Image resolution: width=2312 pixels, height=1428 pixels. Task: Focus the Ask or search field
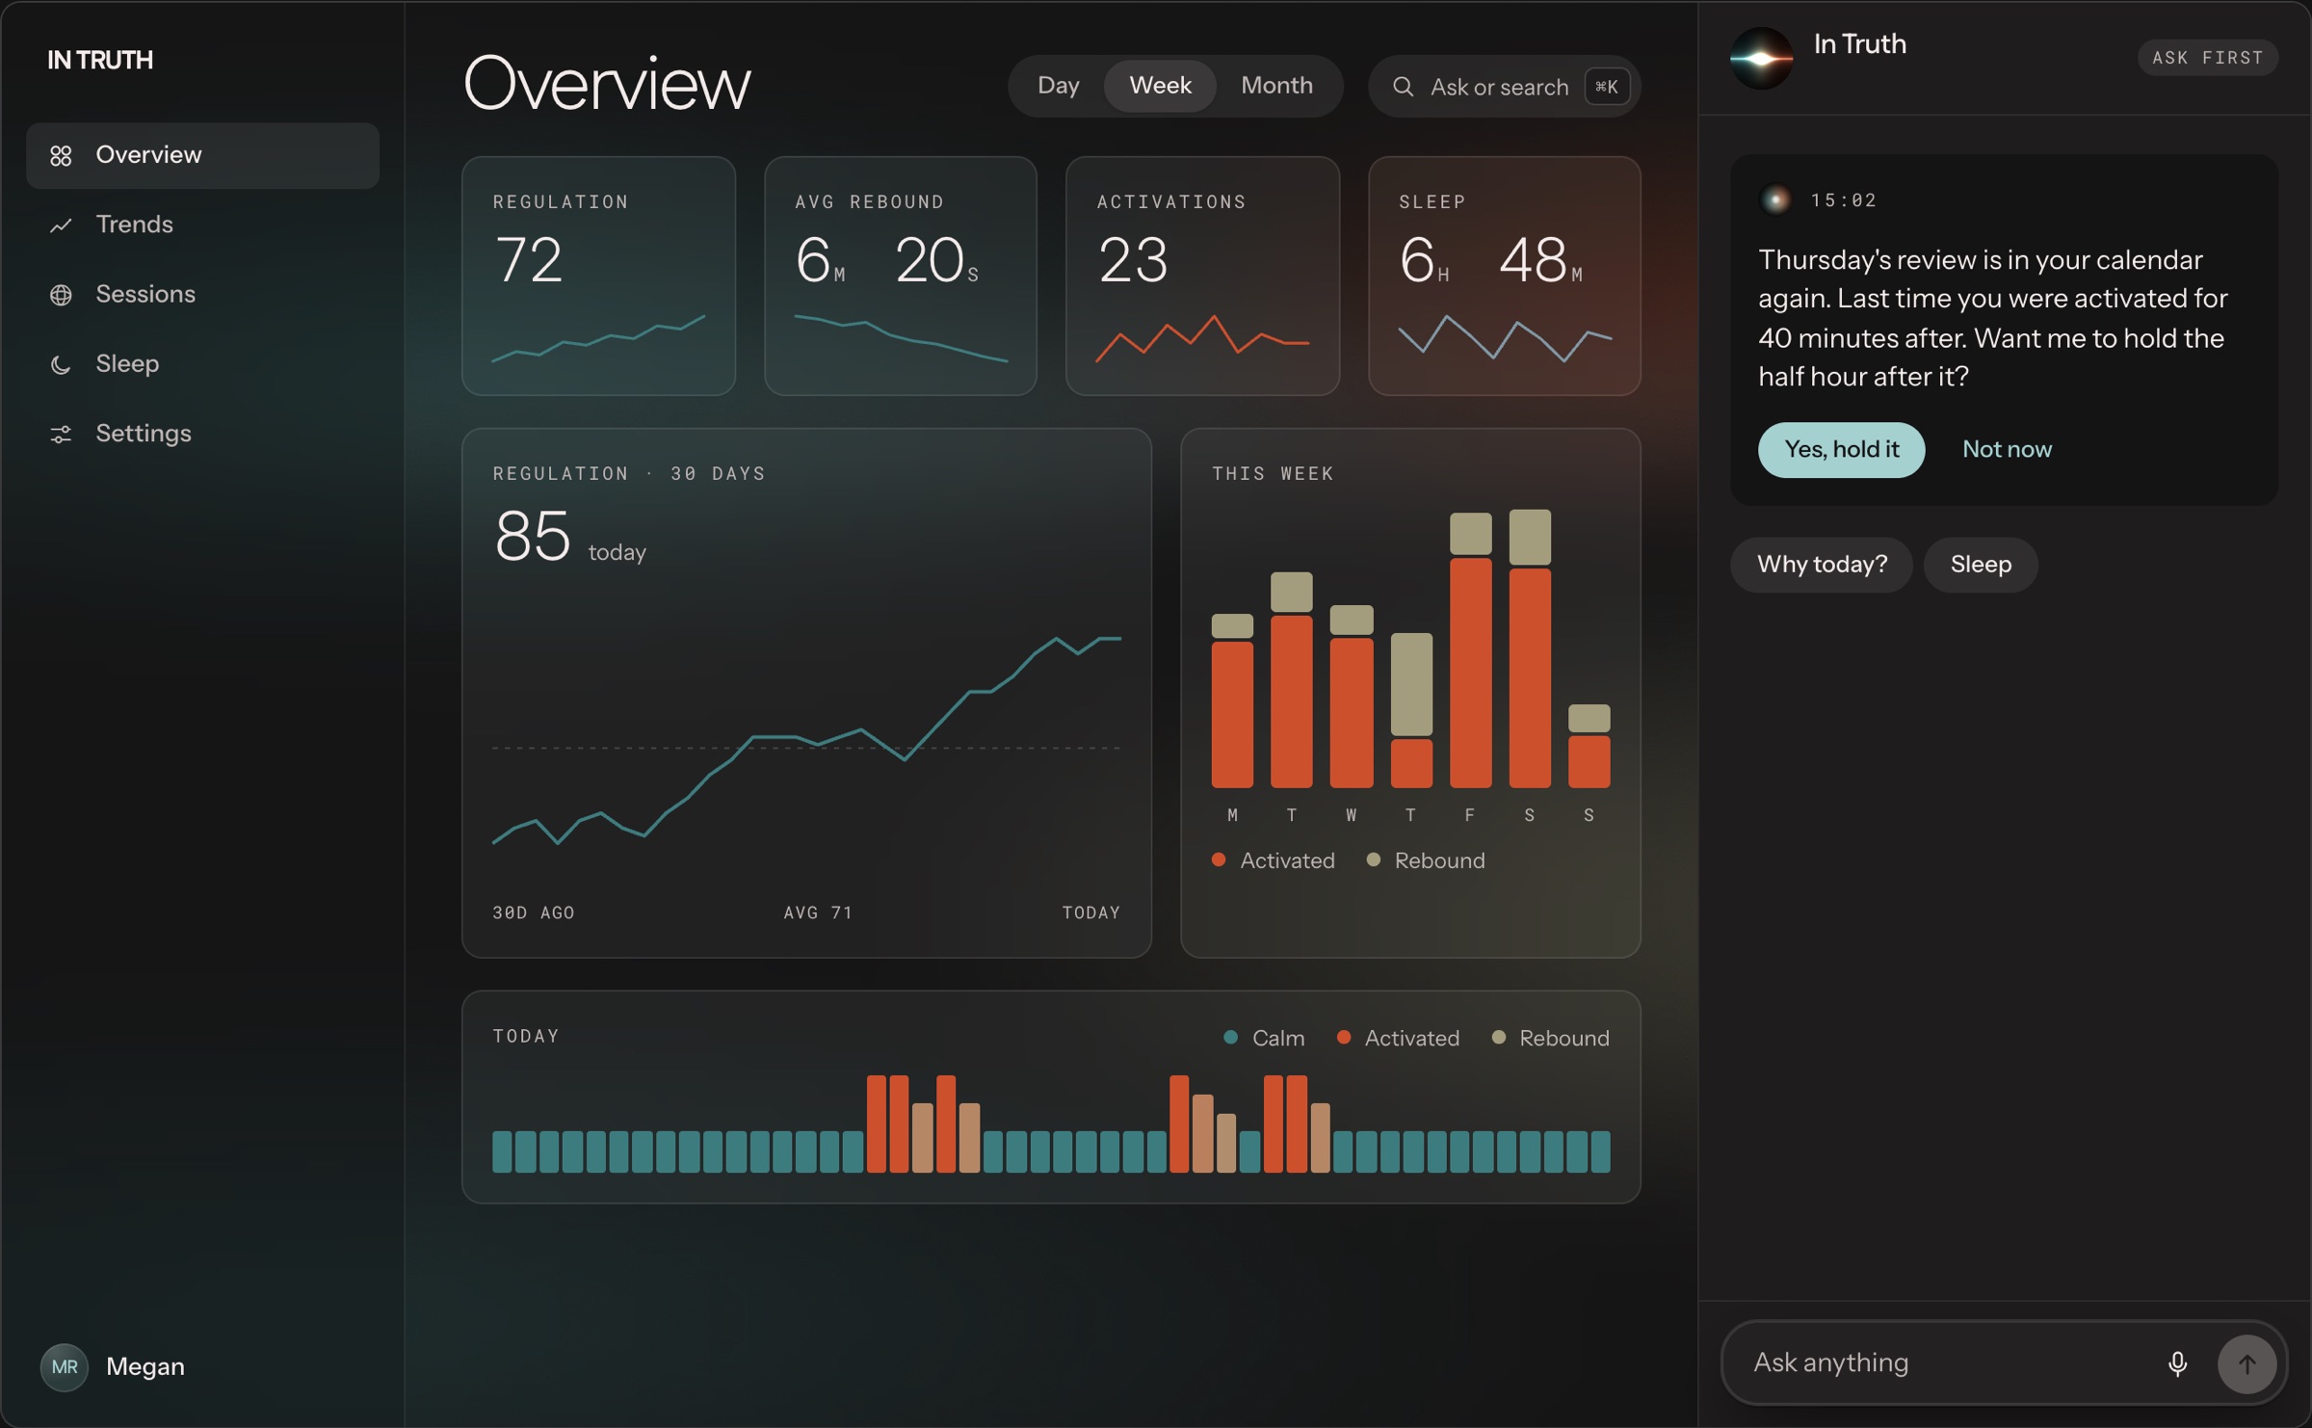(1504, 87)
